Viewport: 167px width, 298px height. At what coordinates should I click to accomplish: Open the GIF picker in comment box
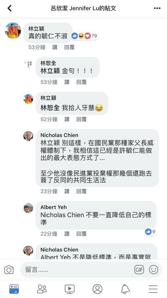[139, 269]
